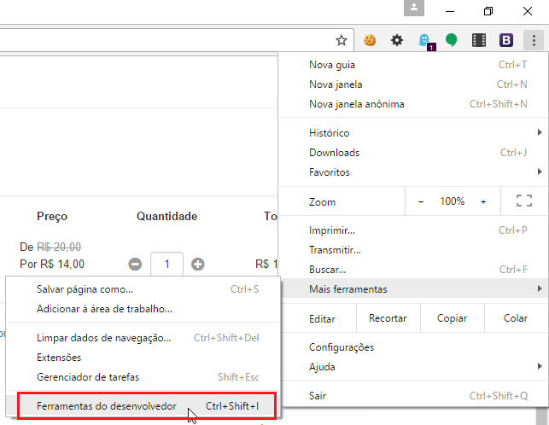Image resolution: width=549 pixels, height=425 pixels.
Task: Click the bookmark star icon
Action: tap(342, 39)
